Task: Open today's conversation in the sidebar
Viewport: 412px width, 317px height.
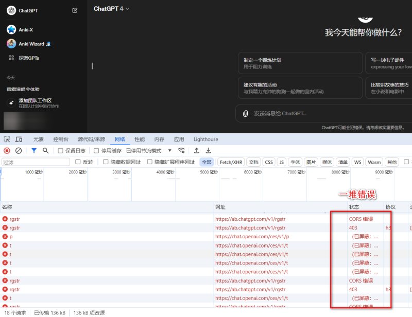Action: click(23, 89)
